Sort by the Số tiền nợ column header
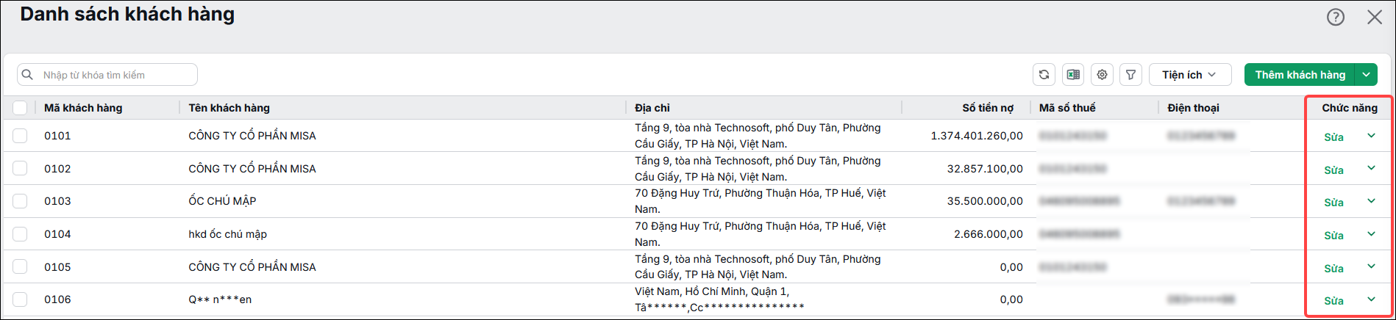Image resolution: width=1396 pixels, height=320 pixels. coord(987,108)
